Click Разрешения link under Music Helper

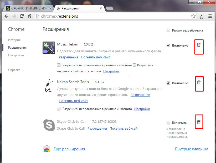[68, 57]
